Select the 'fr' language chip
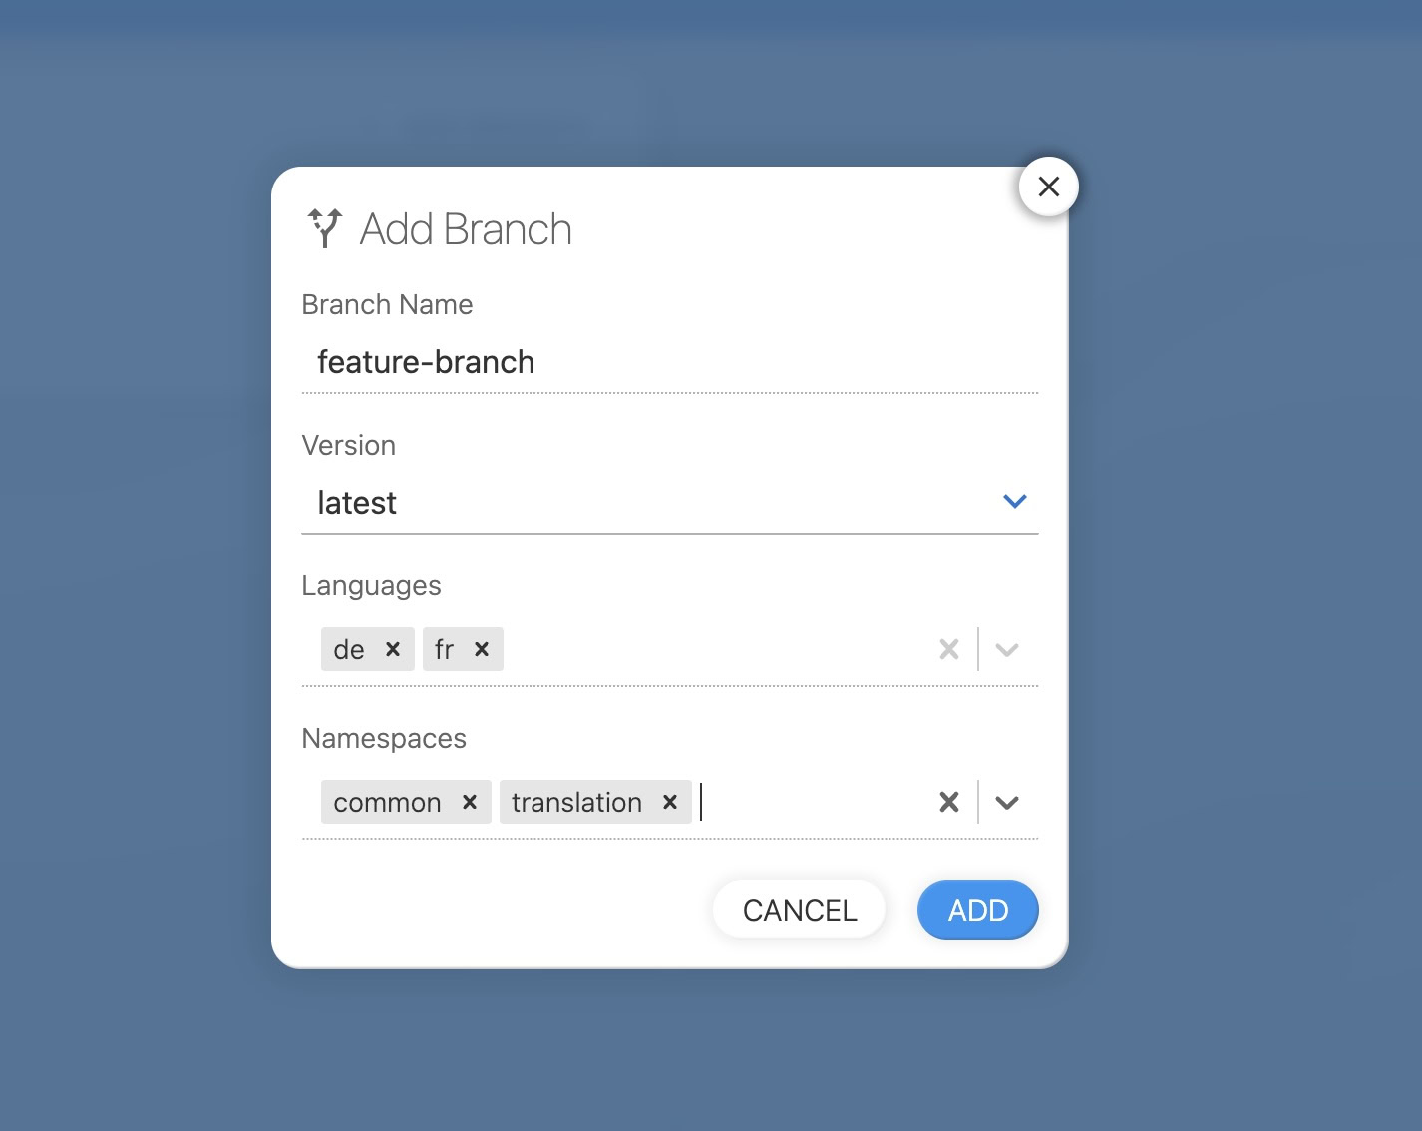 tap(445, 650)
